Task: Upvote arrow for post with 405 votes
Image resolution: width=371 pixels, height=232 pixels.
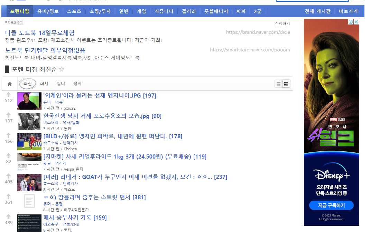Action: 9,176
